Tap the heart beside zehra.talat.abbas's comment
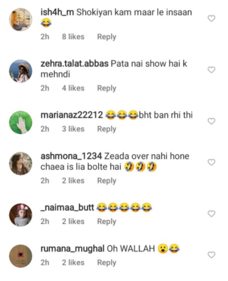 [211, 70]
